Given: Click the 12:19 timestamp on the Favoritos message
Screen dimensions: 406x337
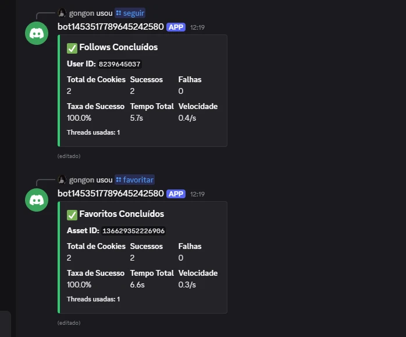Looking at the screenshot, I should click(x=197, y=194).
